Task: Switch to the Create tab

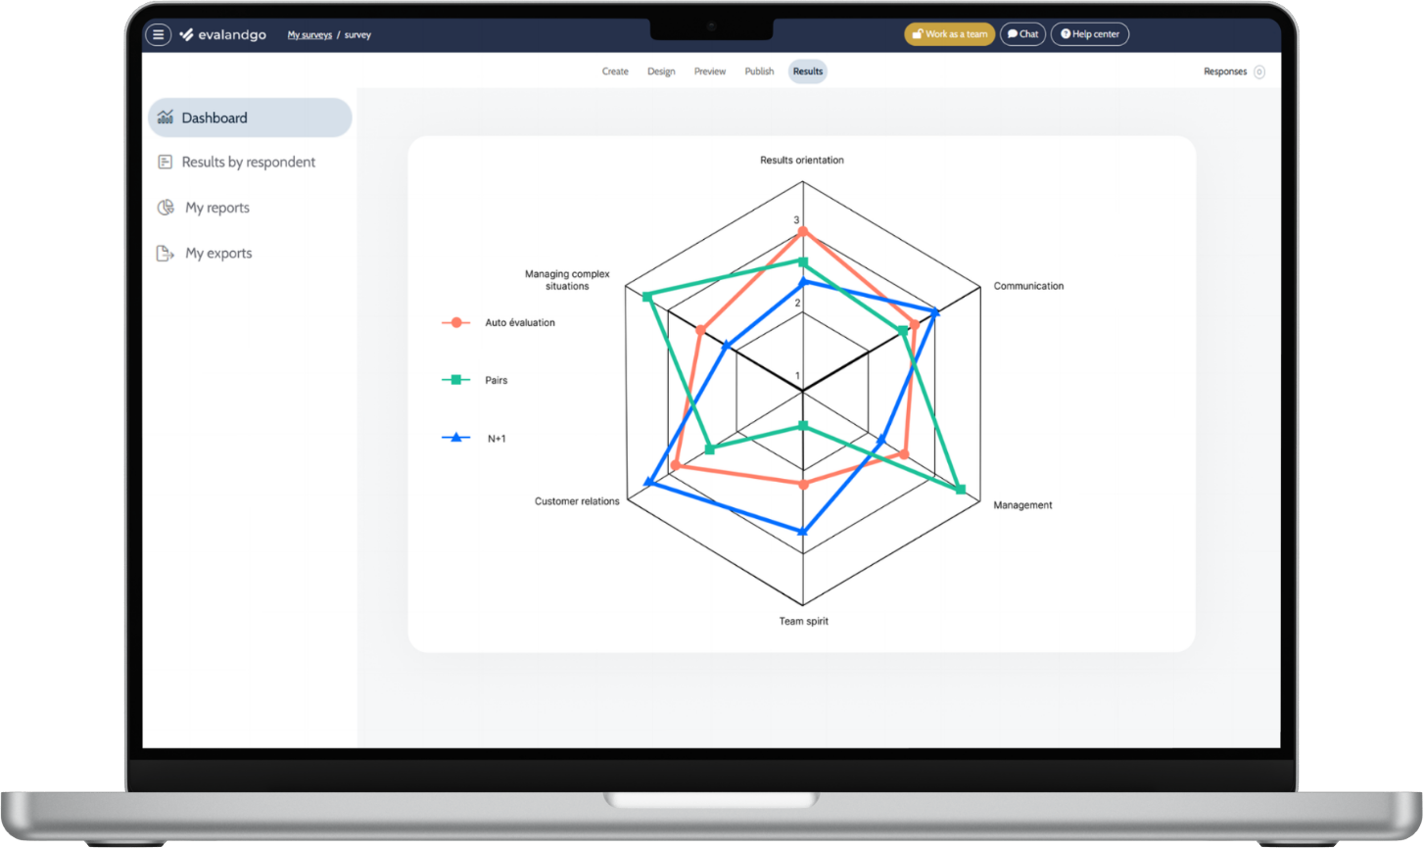Action: click(x=615, y=71)
